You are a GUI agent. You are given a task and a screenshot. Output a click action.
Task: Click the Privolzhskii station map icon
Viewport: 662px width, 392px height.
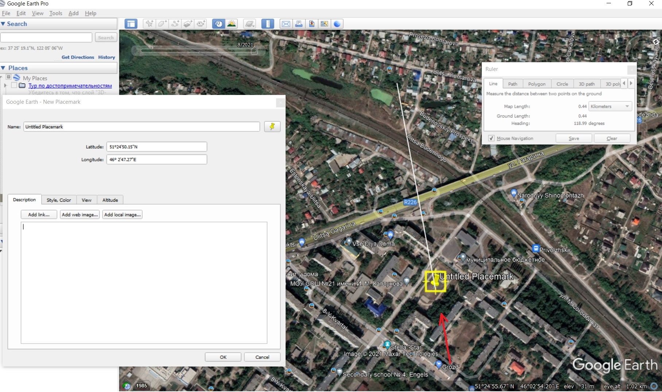coord(535,249)
